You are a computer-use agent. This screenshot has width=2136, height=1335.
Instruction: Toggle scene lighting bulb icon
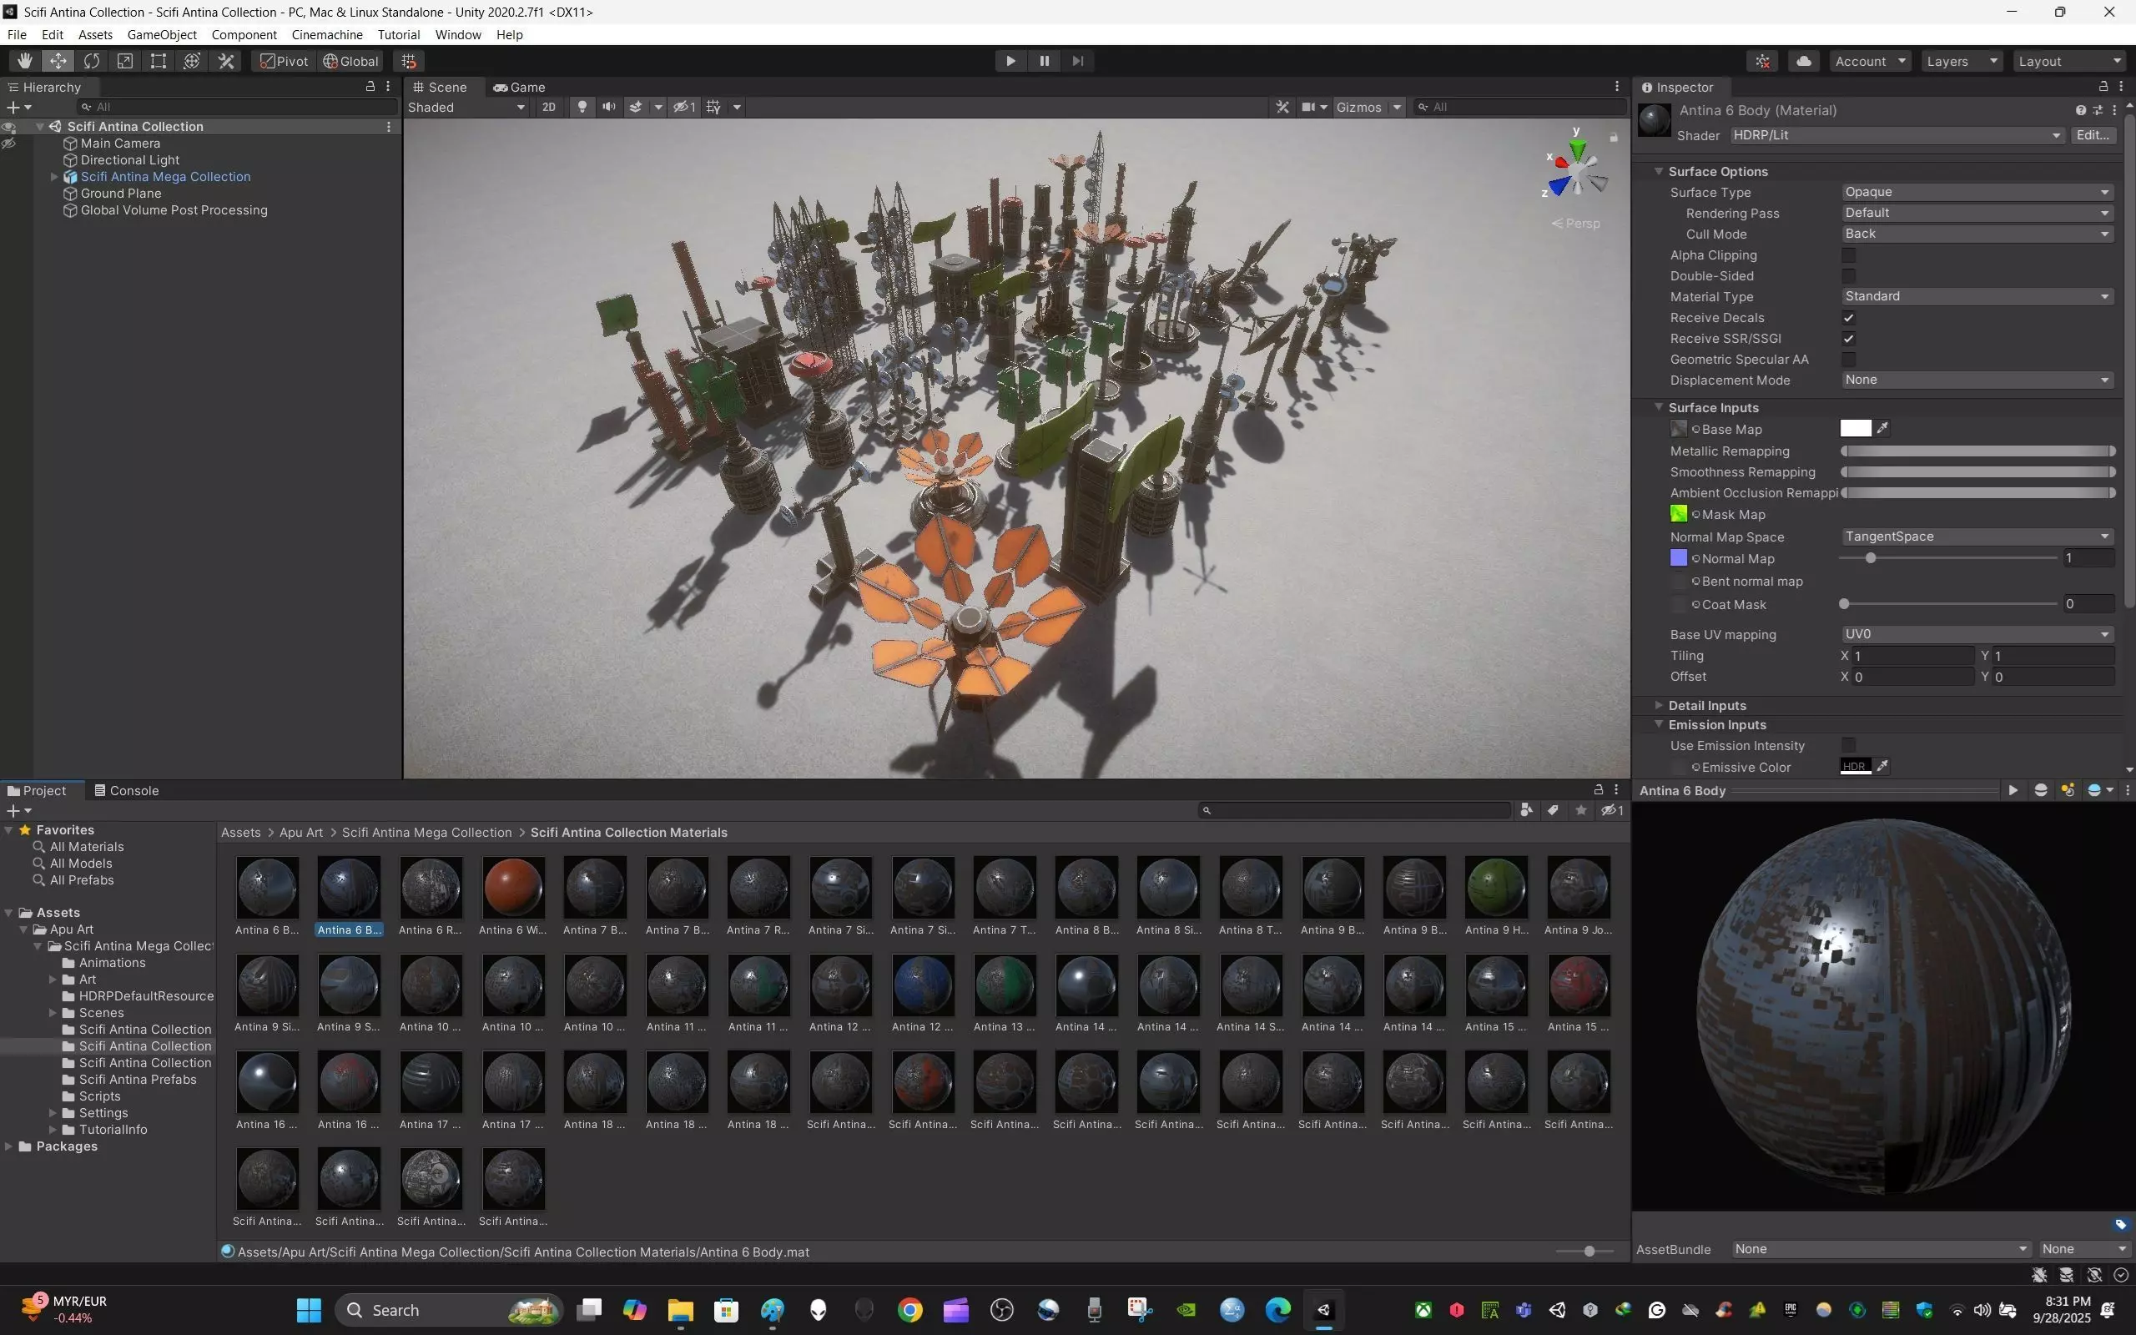[582, 107]
